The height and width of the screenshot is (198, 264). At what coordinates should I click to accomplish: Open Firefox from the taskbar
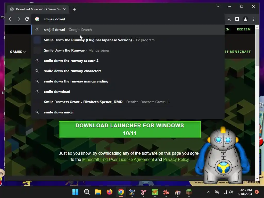click(109, 192)
